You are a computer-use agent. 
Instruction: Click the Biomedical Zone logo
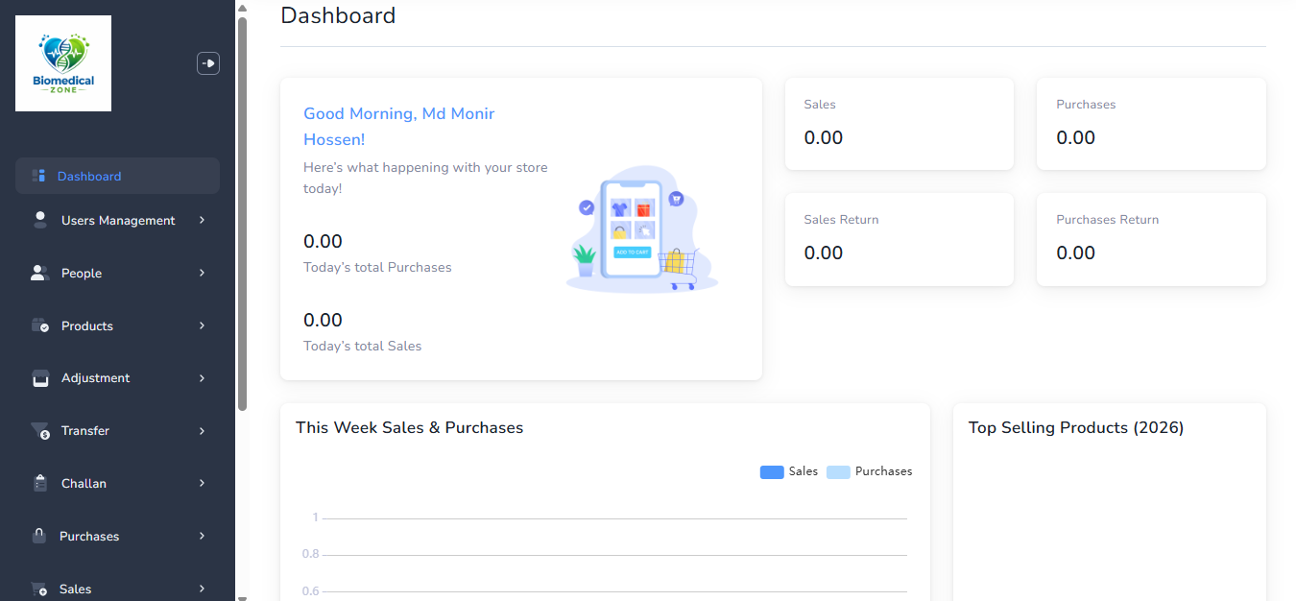(63, 63)
